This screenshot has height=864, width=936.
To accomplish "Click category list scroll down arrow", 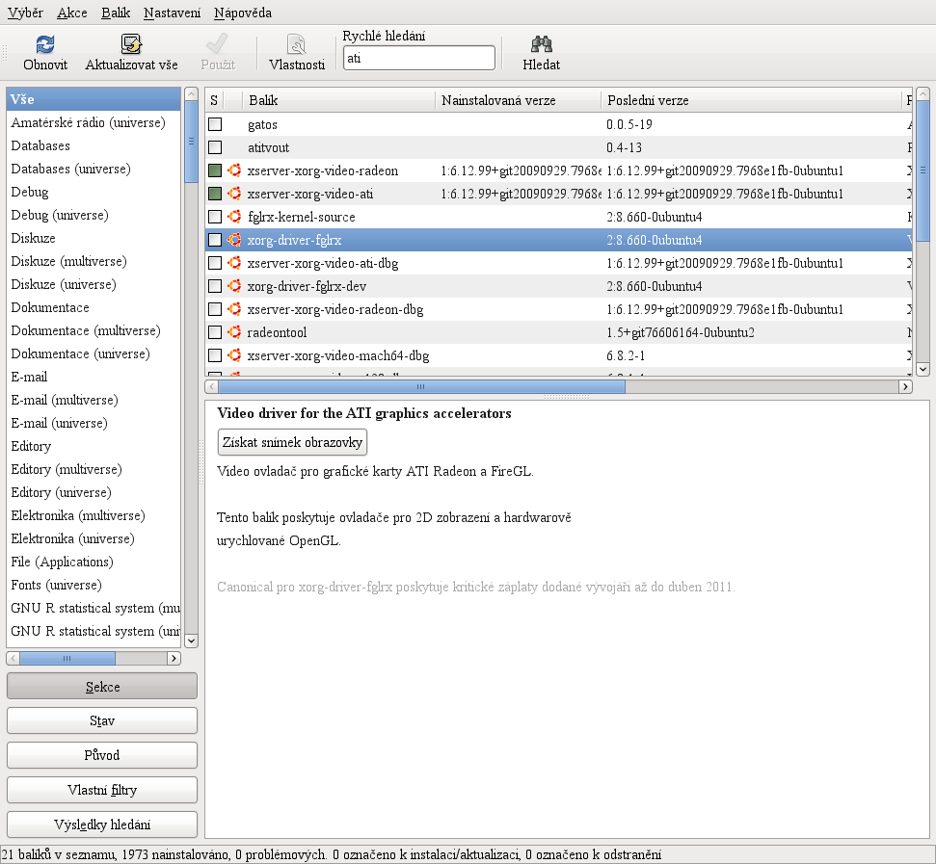I will [x=192, y=641].
